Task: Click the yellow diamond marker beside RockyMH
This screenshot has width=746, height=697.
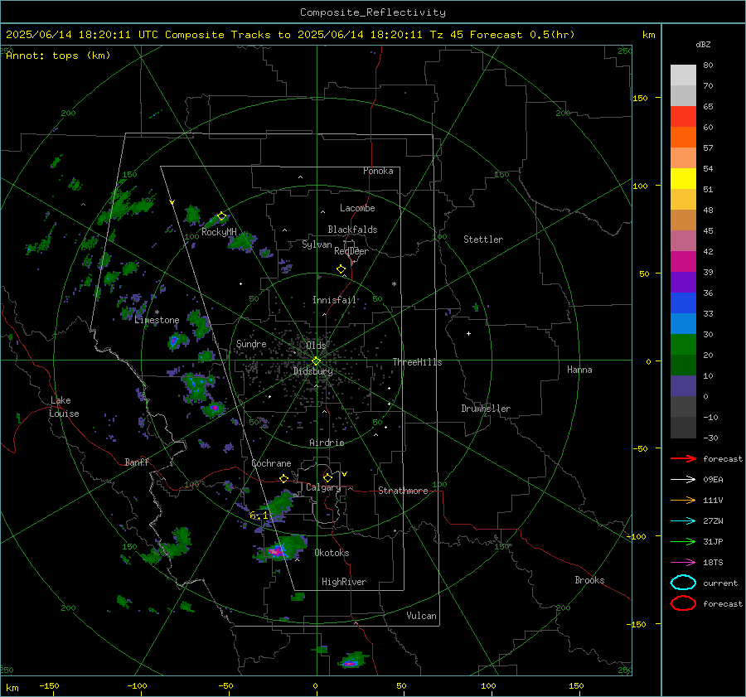Action: coord(221,216)
